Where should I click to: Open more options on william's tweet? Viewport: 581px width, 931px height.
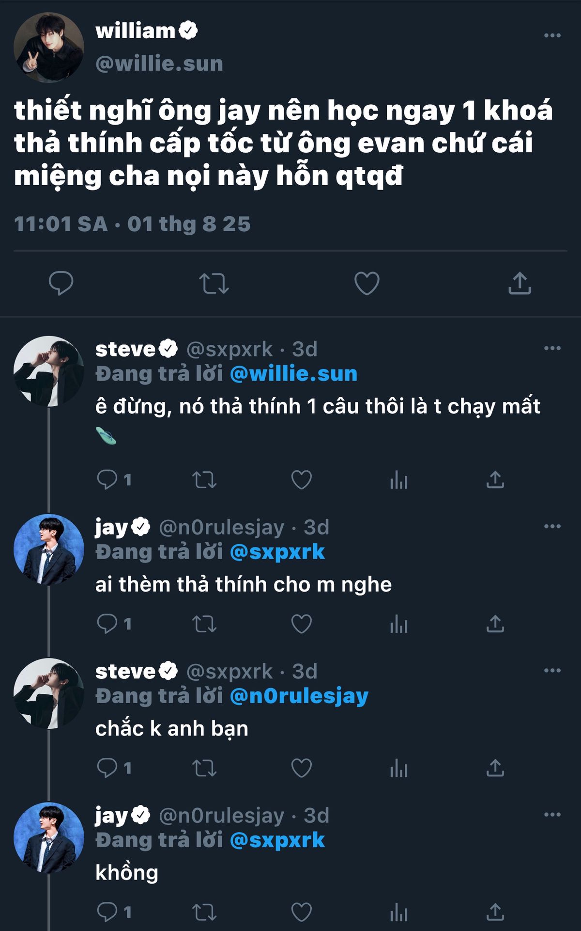(x=552, y=35)
